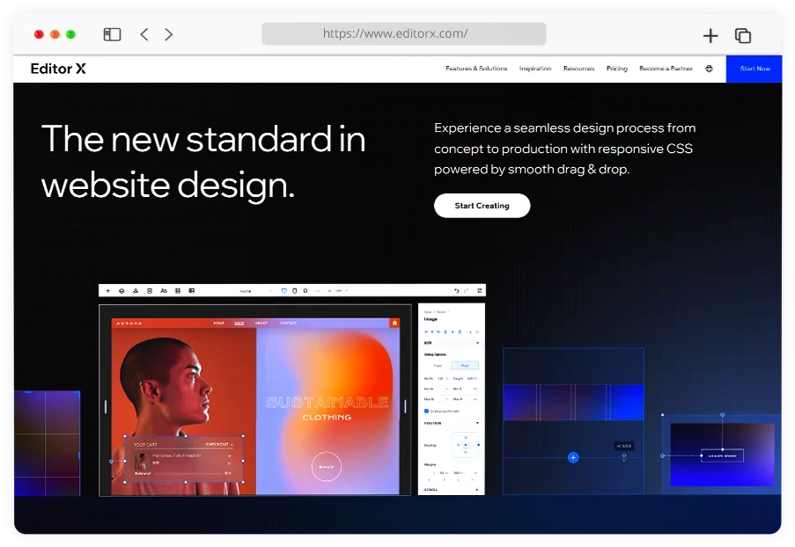Click the AURORA logo on canvas

click(129, 323)
